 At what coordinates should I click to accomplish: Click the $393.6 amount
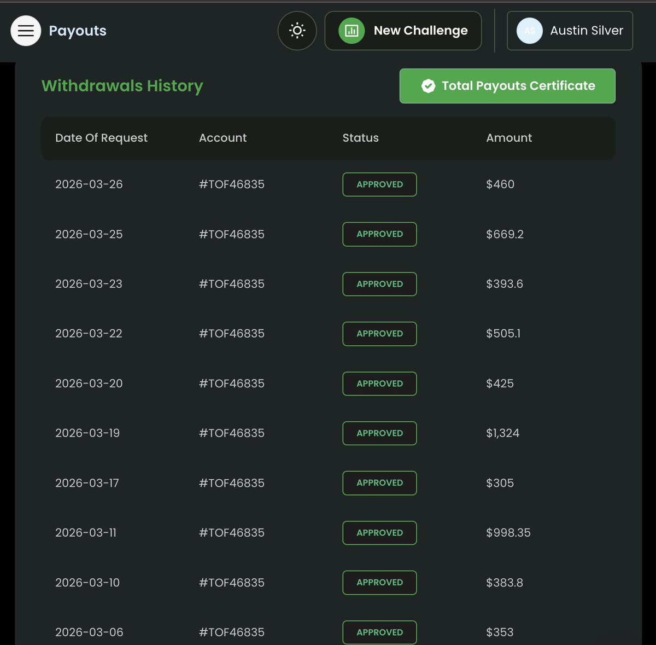pos(505,284)
